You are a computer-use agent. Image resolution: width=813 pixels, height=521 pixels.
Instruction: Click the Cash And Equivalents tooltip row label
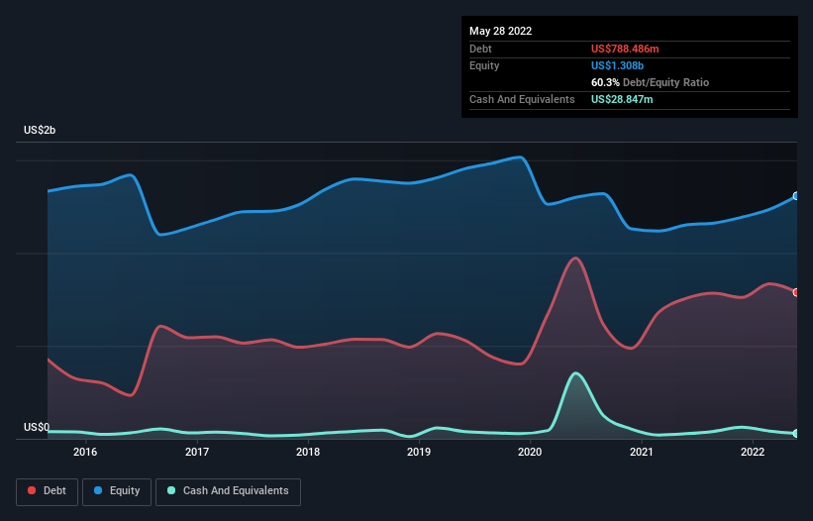(522, 99)
